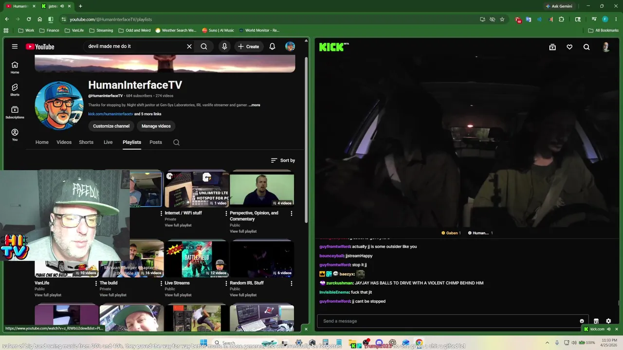Click the YouTube search magnifier button
This screenshot has height=350, width=623.
204,47
